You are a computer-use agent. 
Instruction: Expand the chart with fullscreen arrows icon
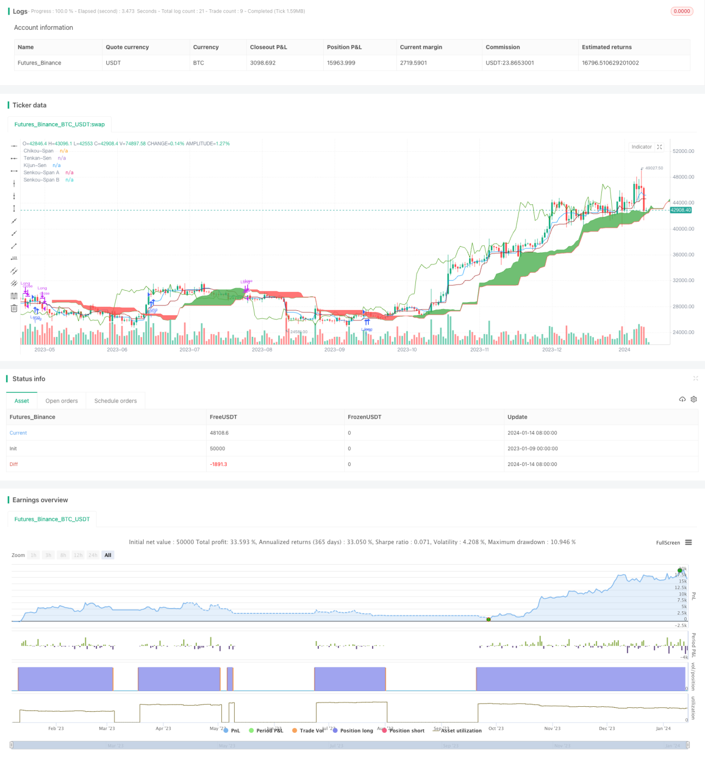pos(659,147)
